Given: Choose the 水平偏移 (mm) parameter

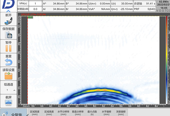Looking at the screenshot, I should pyautogui.click(x=106, y=113).
